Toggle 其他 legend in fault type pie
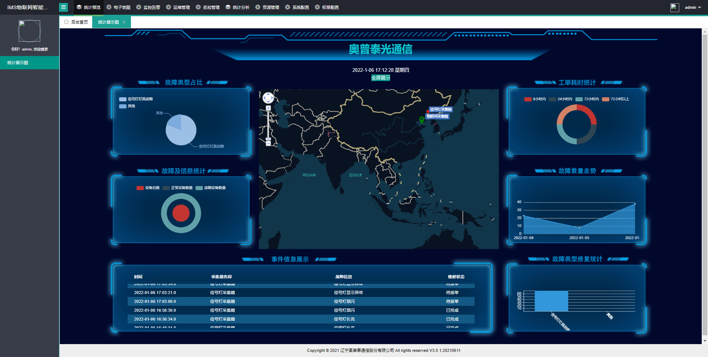708x357 pixels. (x=127, y=106)
